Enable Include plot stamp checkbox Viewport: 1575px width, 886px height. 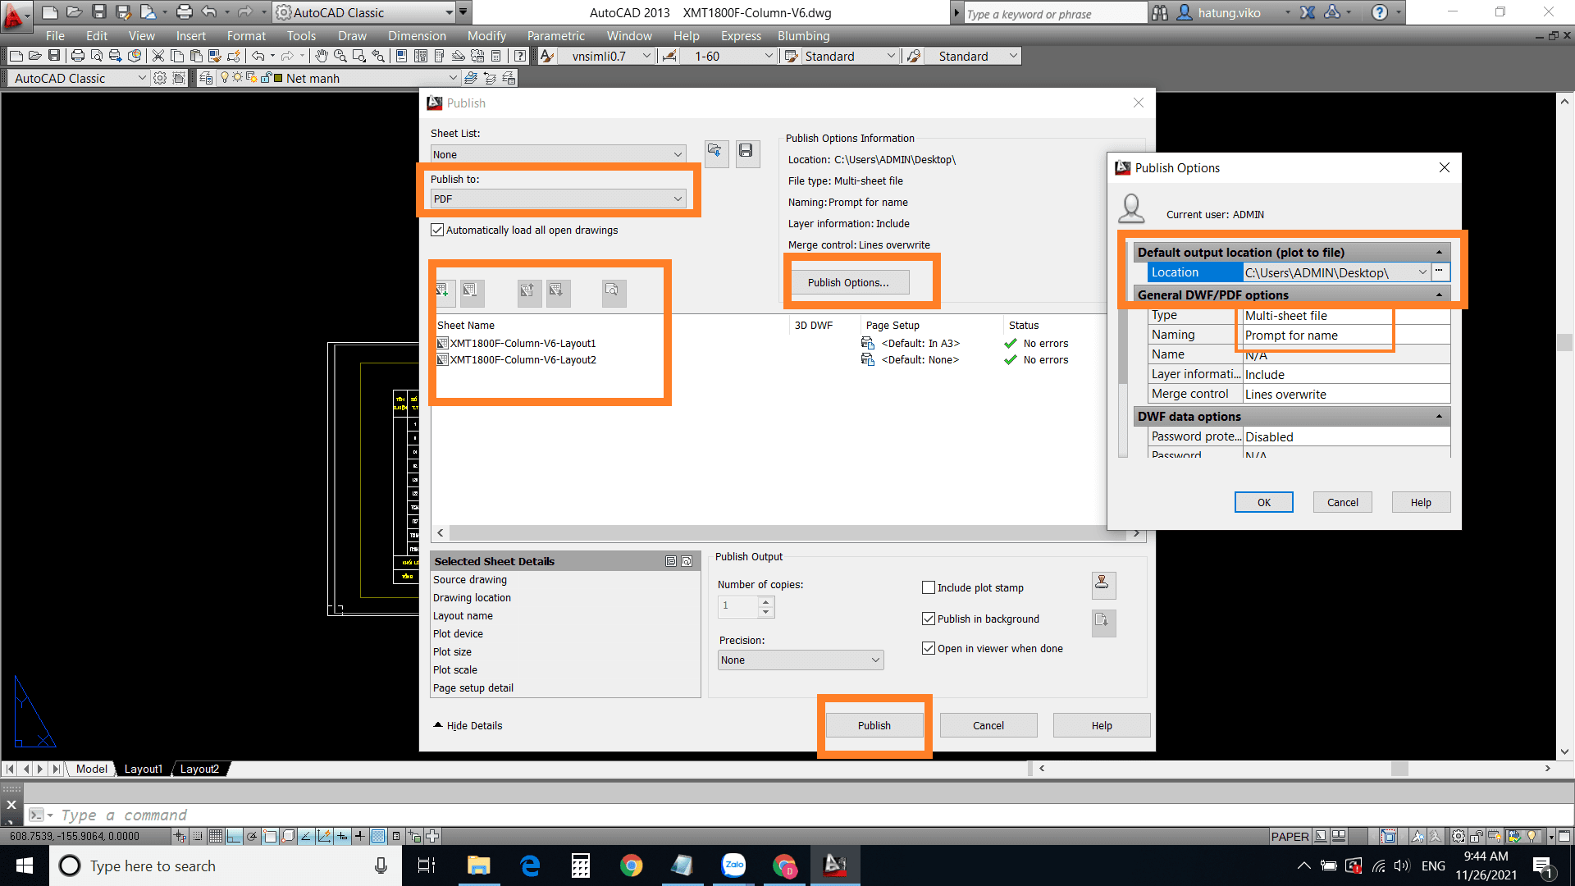click(928, 587)
